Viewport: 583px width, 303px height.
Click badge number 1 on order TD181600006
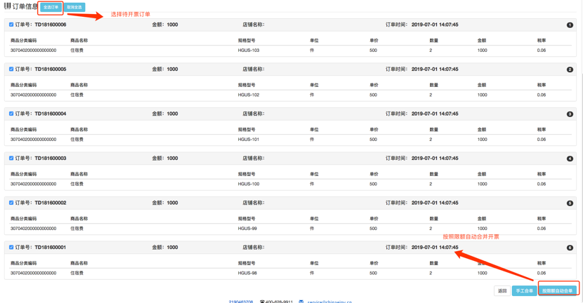coord(570,25)
